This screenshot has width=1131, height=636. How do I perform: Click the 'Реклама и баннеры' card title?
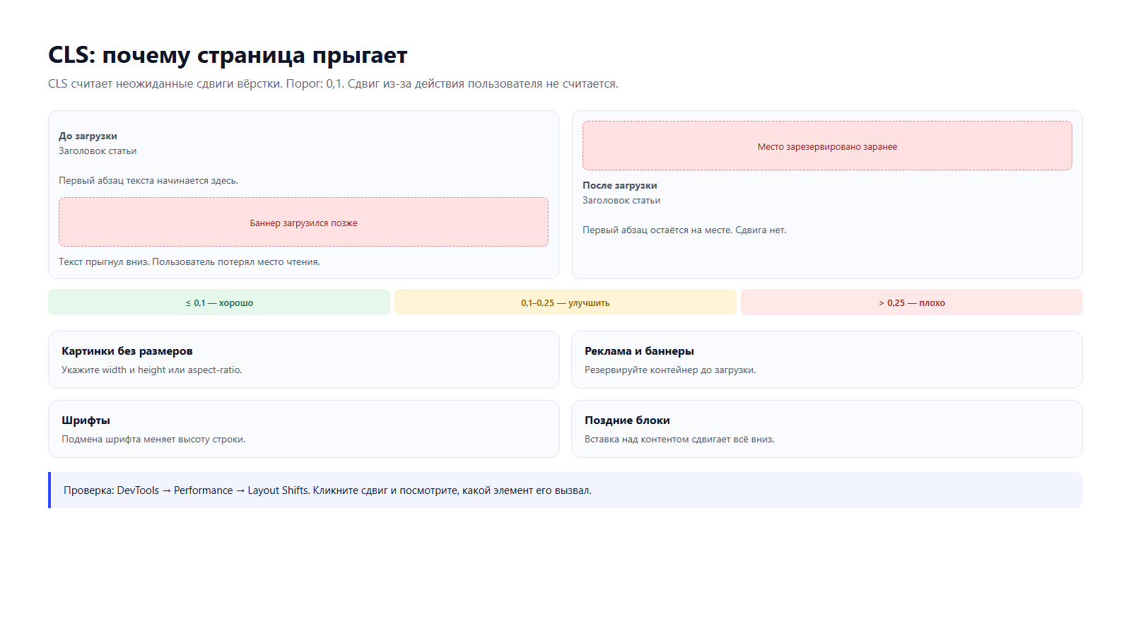point(639,351)
